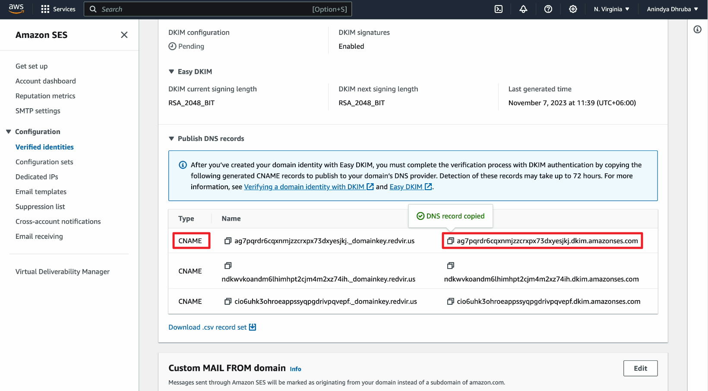Open the notifications bell
Image resolution: width=708 pixels, height=391 pixels.
click(523, 9)
